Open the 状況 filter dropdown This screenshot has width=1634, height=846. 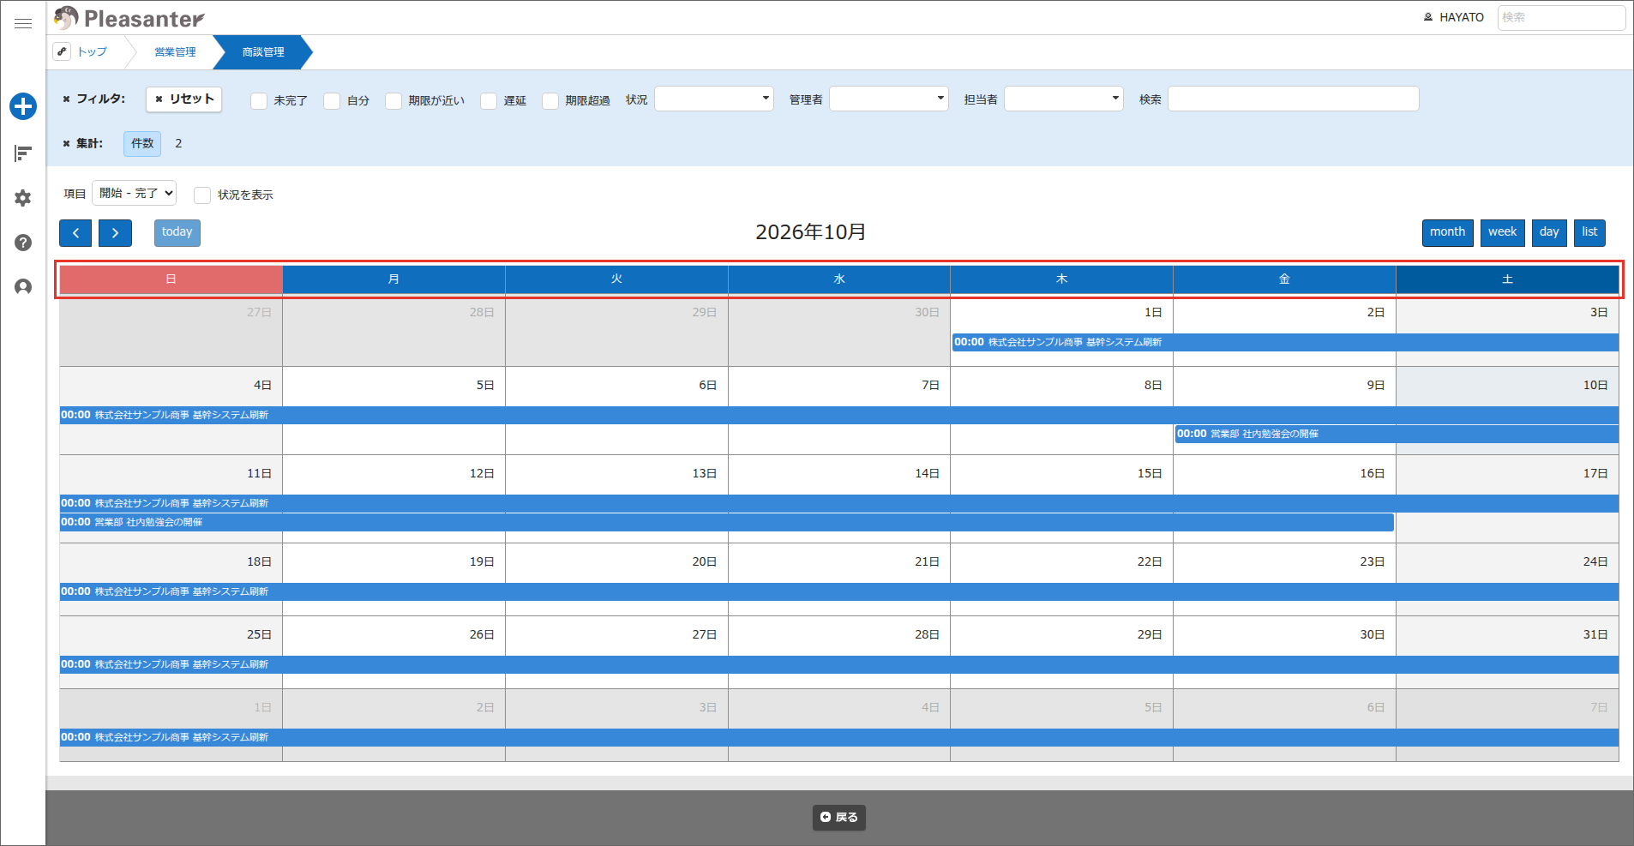point(714,99)
